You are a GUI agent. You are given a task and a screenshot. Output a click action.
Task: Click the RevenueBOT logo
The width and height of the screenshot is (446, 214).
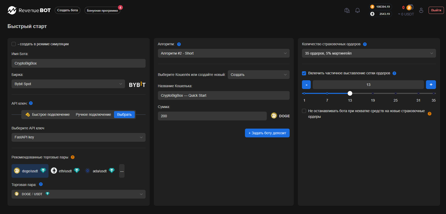click(29, 10)
